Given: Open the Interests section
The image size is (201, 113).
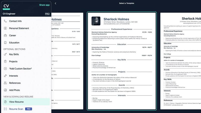Looking at the screenshot, I should pos(26,76).
